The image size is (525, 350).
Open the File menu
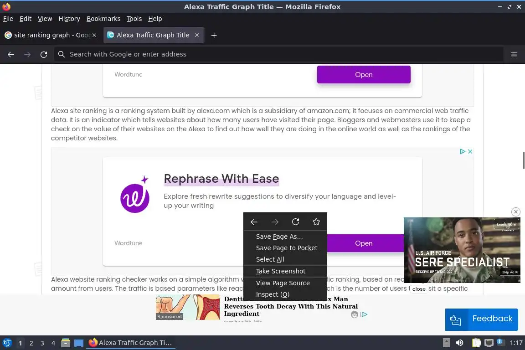coord(8,19)
